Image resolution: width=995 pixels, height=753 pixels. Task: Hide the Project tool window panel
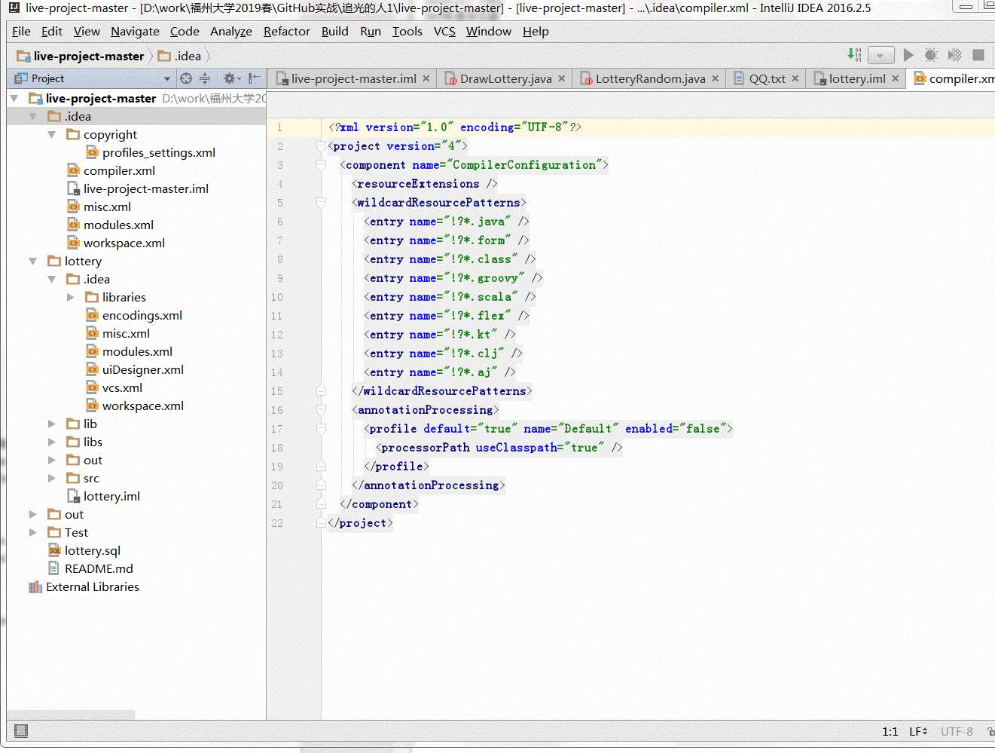coord(255,78)
